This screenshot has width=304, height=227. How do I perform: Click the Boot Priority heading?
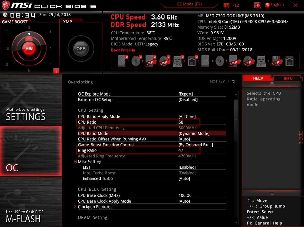[123, 50]
